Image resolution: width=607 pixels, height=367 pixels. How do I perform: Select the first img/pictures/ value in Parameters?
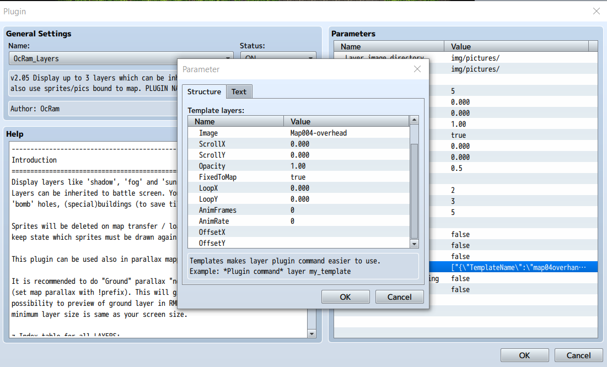point(475,58)
